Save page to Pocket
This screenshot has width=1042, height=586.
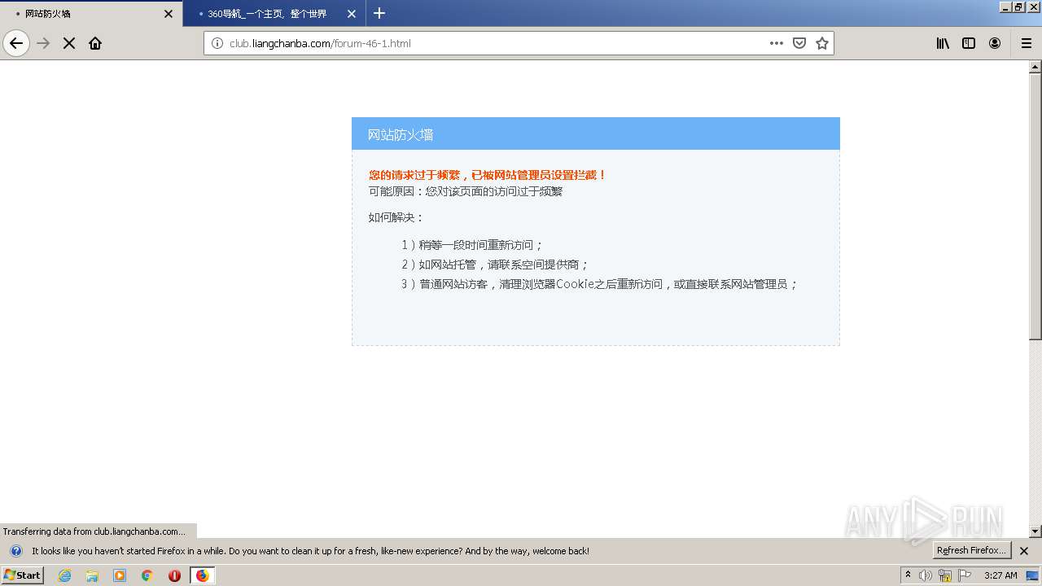tap(799, 43)
